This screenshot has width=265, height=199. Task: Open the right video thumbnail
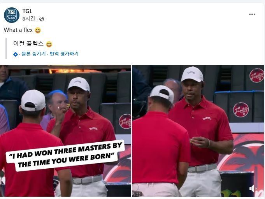[x=198, y=131]
